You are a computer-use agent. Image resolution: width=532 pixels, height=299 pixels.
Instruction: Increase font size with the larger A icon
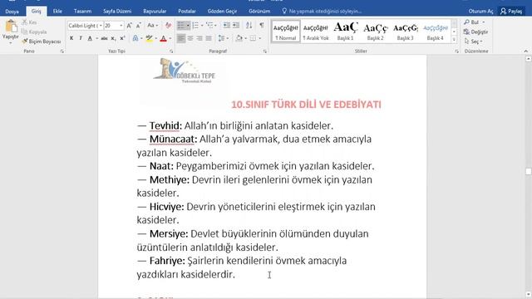[130, 26]
